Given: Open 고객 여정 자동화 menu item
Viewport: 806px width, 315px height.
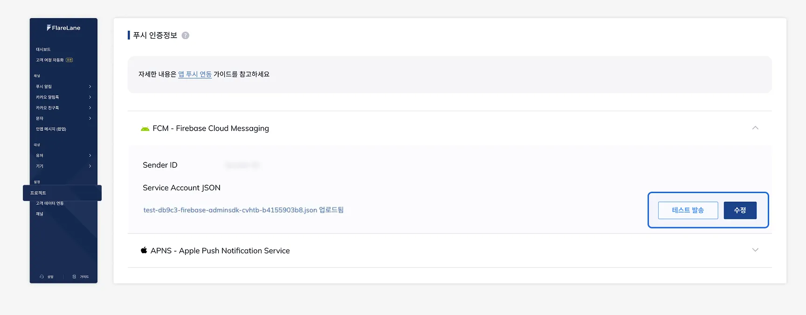Looking at the screenshot, I should (x=50, y=60).
